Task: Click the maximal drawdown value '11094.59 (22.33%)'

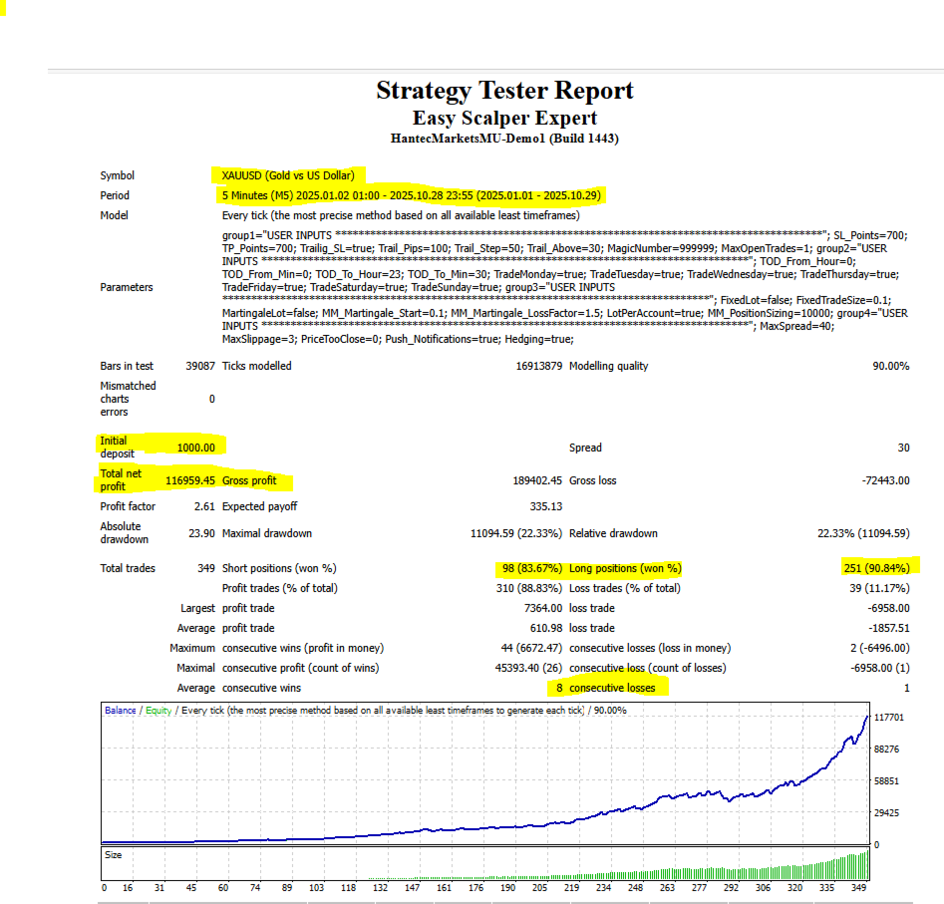Action: coord(516,533)
